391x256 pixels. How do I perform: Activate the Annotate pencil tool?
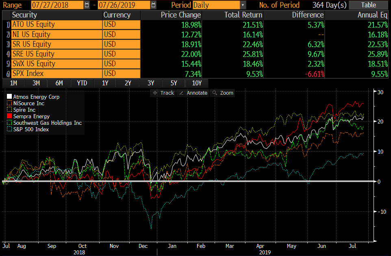click(193, 93)
